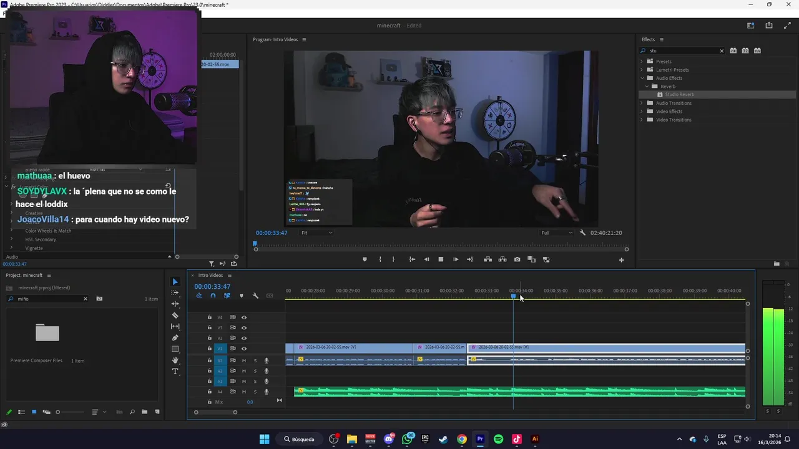Select the Selection arrow tool
The height and width of the screenshot is (449, 799).
tap(175, 282)
